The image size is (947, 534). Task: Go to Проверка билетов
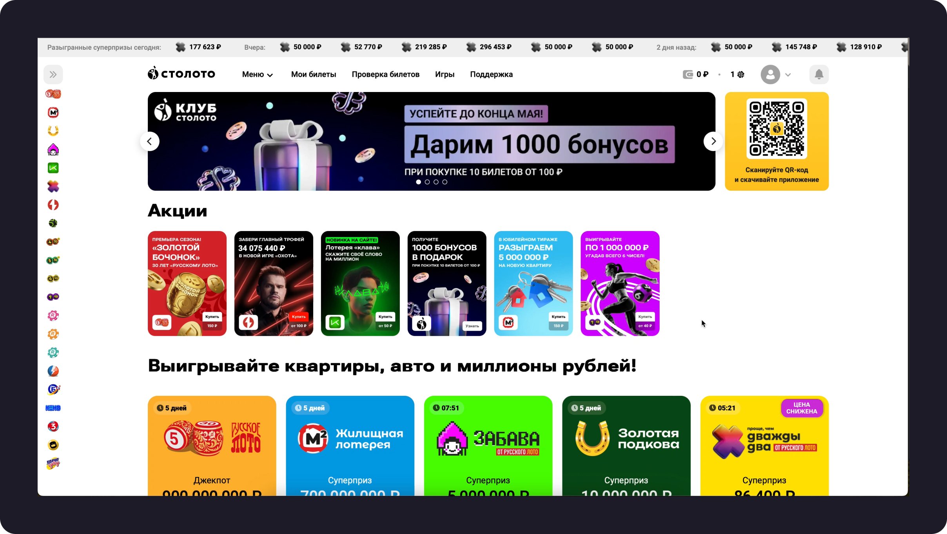click(x=385, y=74)
